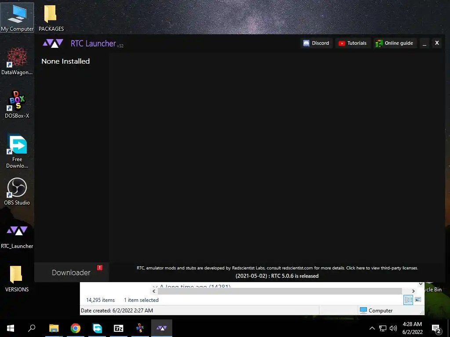Click the third-party licenses notice text

tap(277, 268)
